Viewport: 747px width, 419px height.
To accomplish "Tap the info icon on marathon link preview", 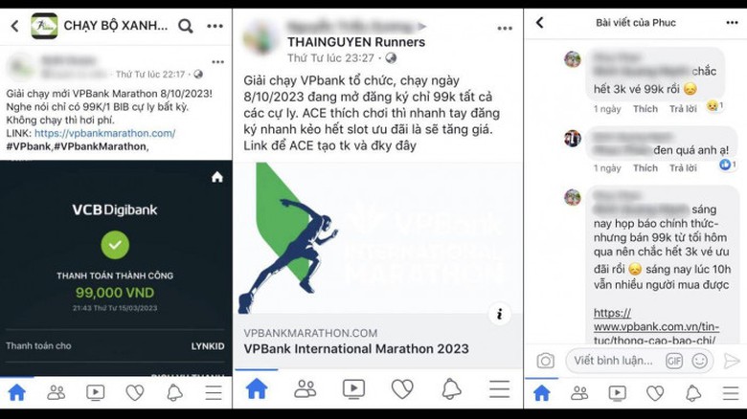I will pos(499,314).
